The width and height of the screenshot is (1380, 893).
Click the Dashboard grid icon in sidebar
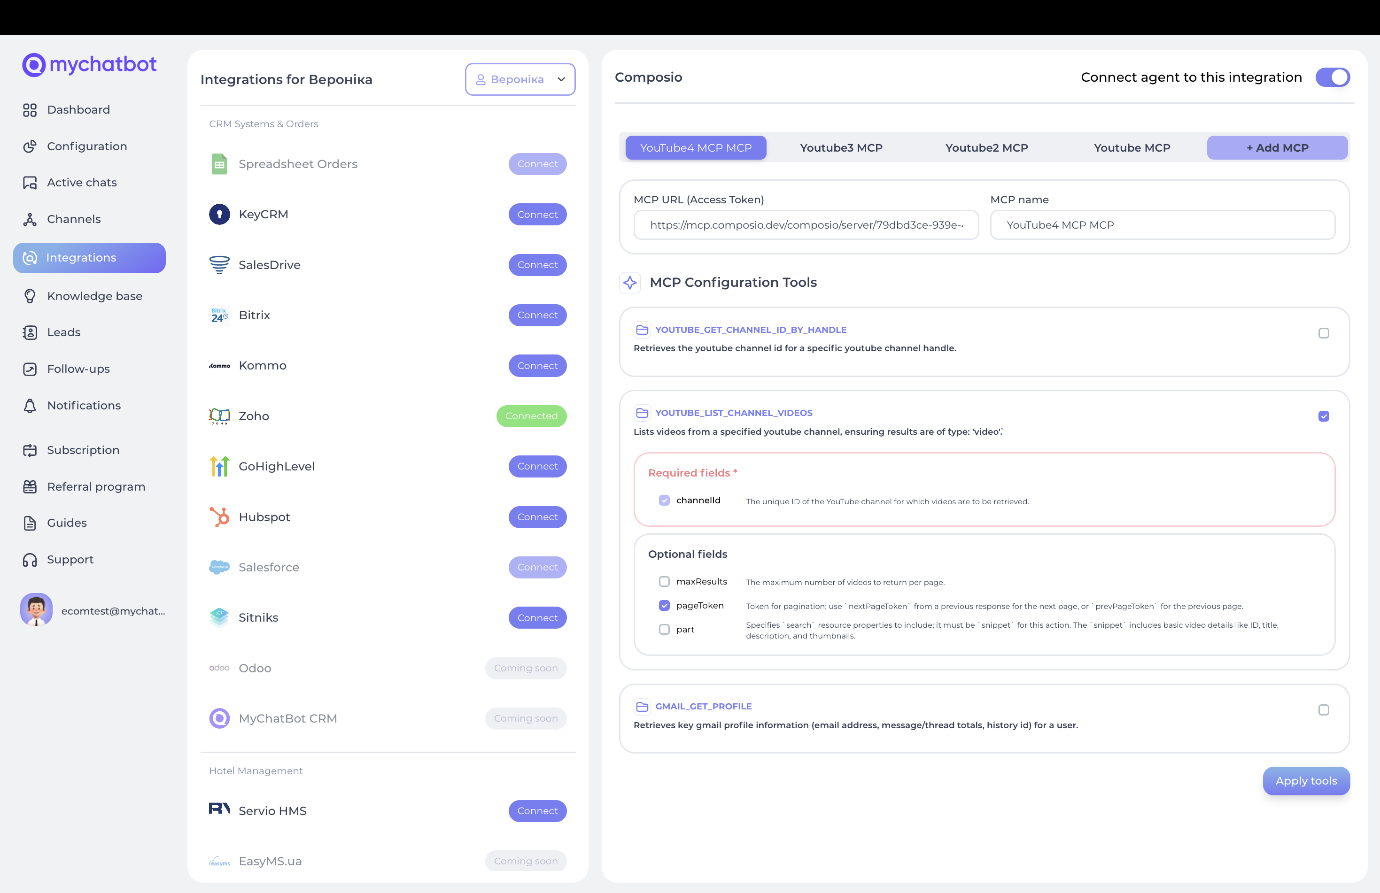click(x=30, y=110)
